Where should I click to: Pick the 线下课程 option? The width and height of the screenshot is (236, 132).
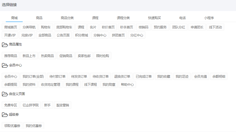90,84
